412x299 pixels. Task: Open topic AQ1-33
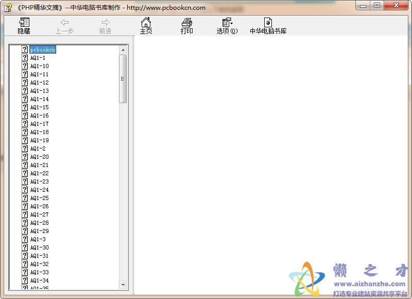click(x=40, y=272)
